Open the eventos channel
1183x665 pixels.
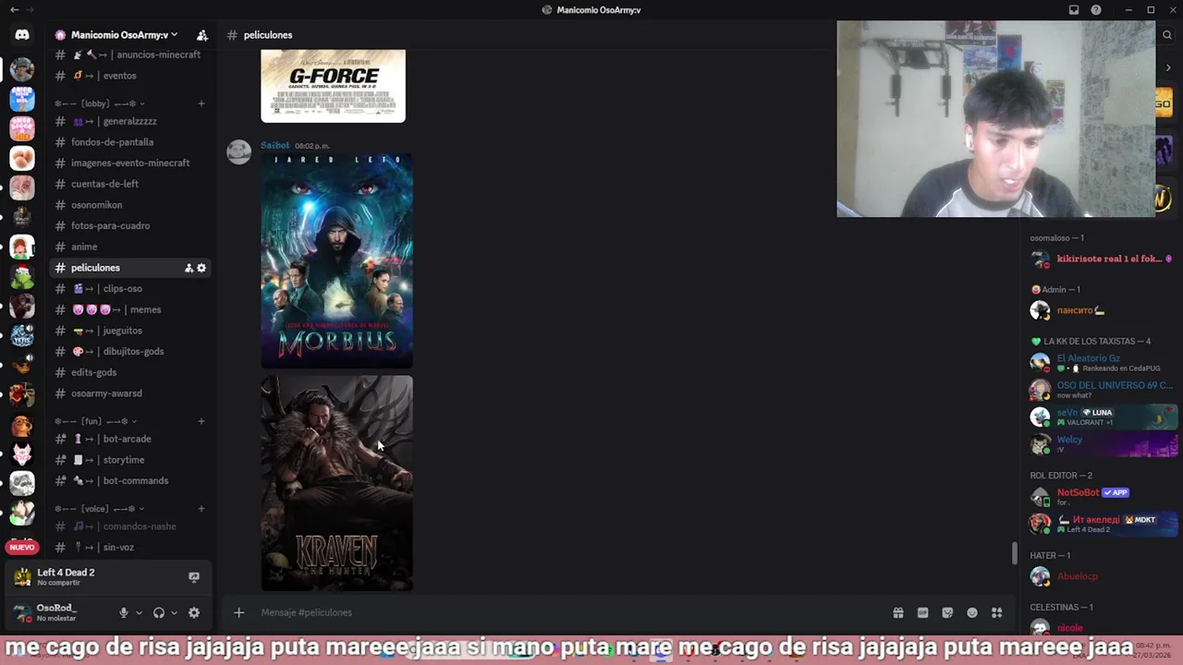[129, 76]
